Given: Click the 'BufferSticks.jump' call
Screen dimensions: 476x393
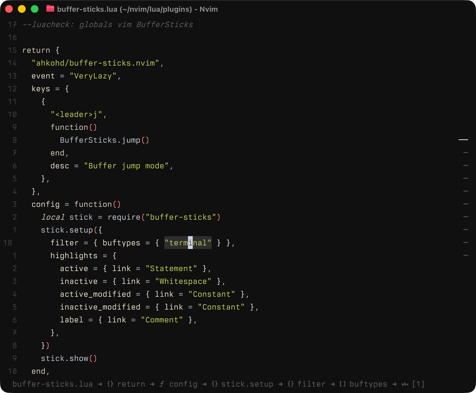Looking at the screenshot, I should pos(100,140).
